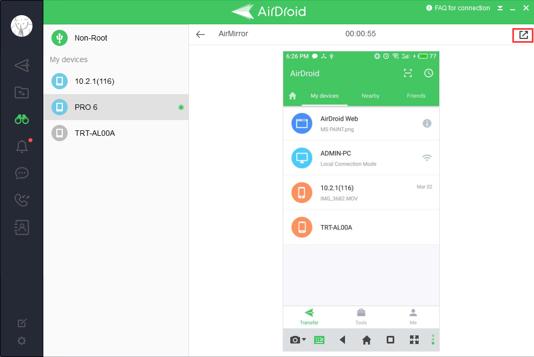Viewport: 534px width, 357px height.
Task: Select the PRO 6 device
Action: click(116, 107)
